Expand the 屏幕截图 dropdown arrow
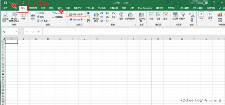This screenshot has width=225, height=105. click(x=64, y=17)
